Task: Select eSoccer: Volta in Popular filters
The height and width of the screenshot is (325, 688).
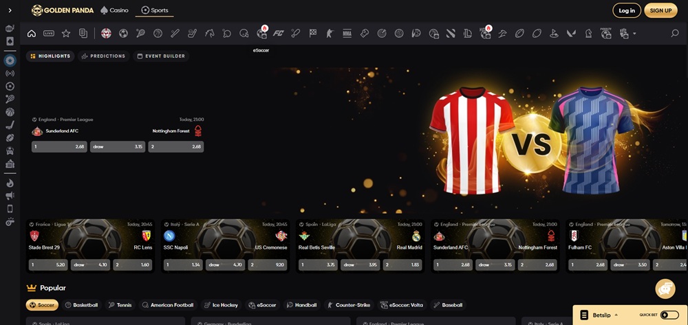Action: pos(402,305)
